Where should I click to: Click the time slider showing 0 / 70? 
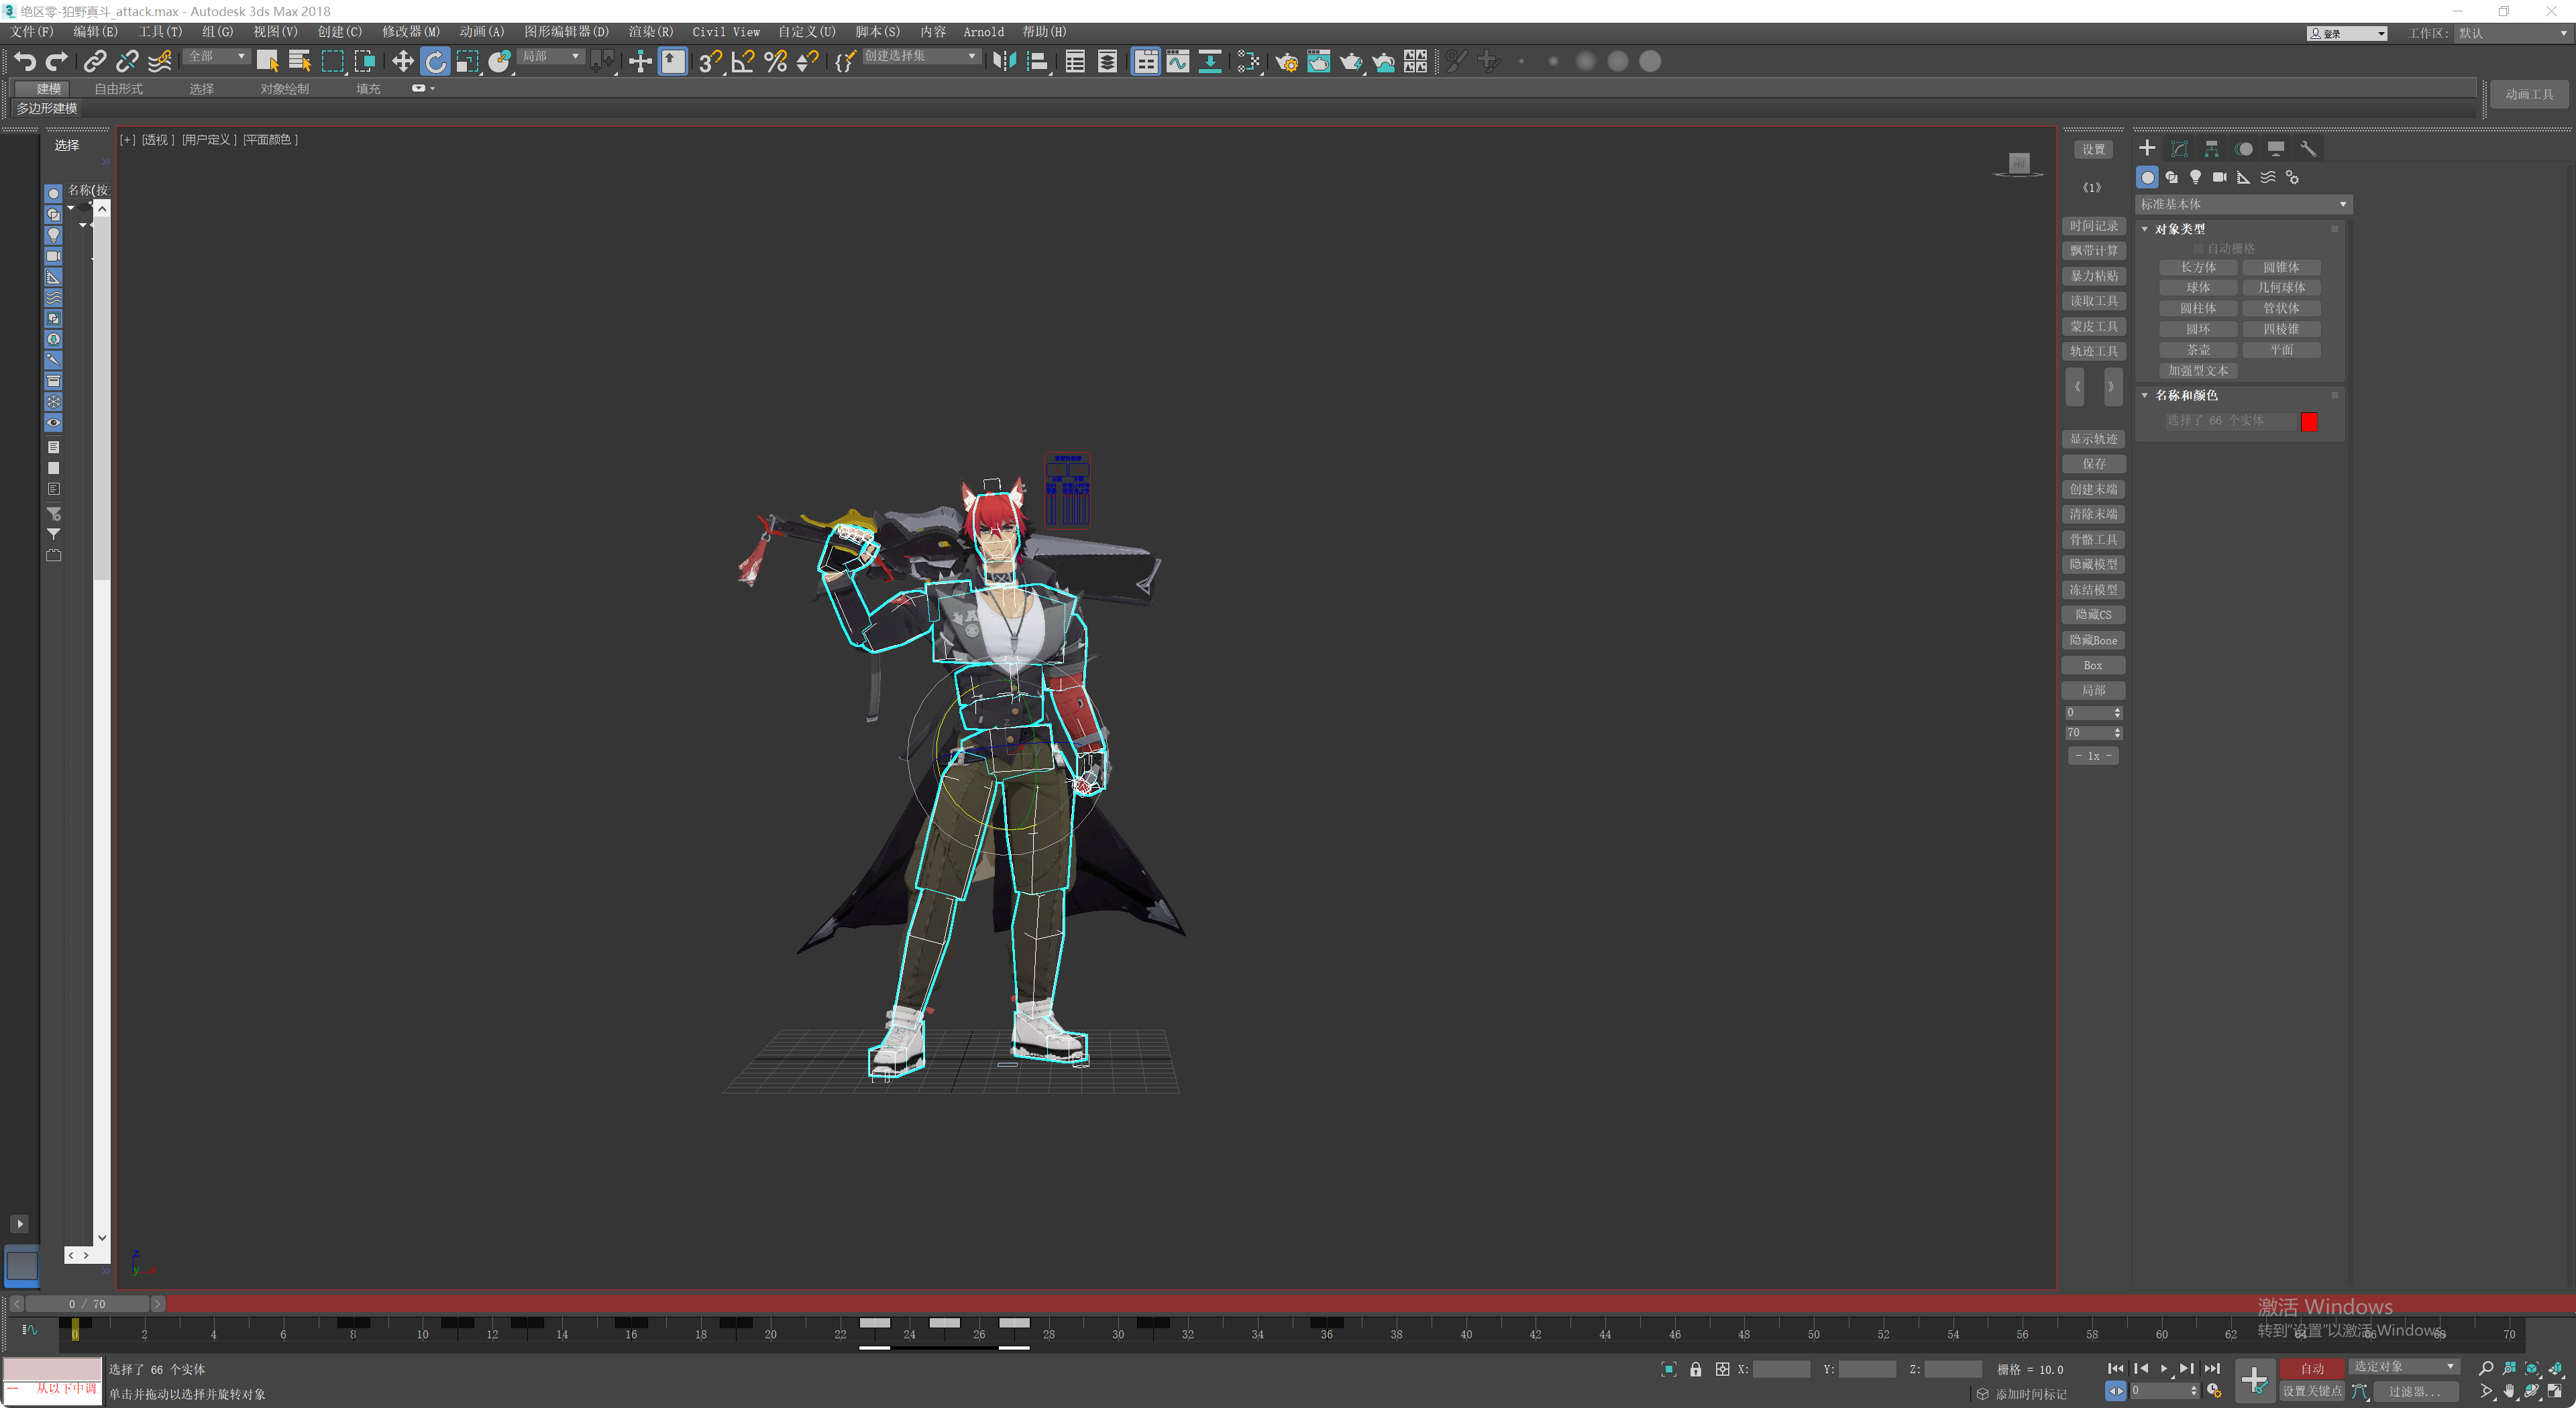[87, 1304]
